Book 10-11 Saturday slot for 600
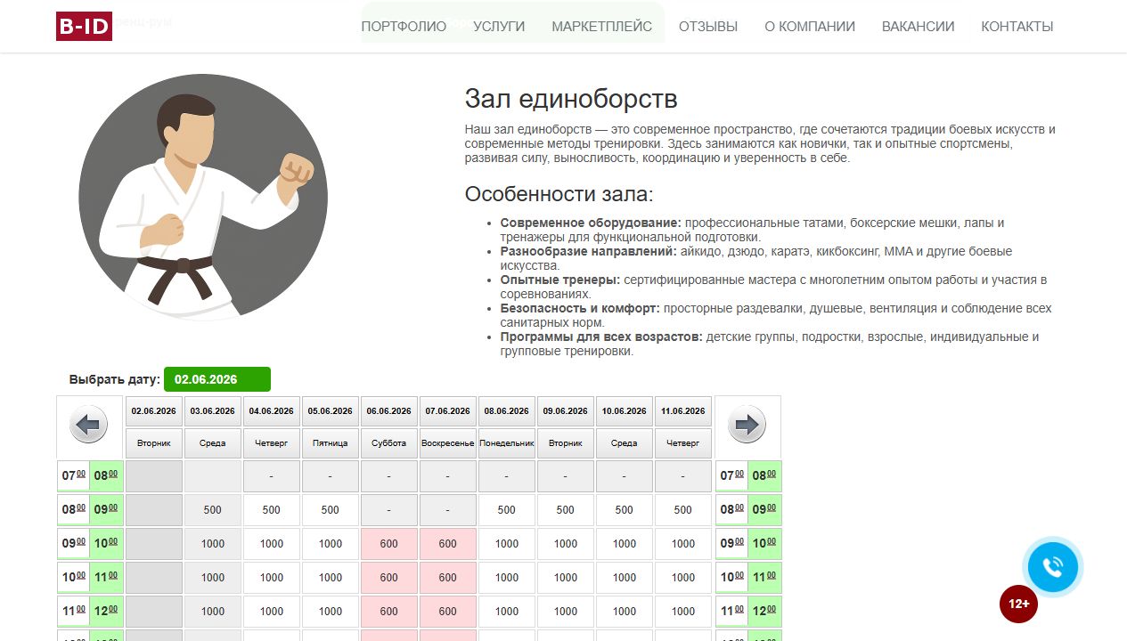The width and height of the screenshot is (1127, 641). (389, 578)
